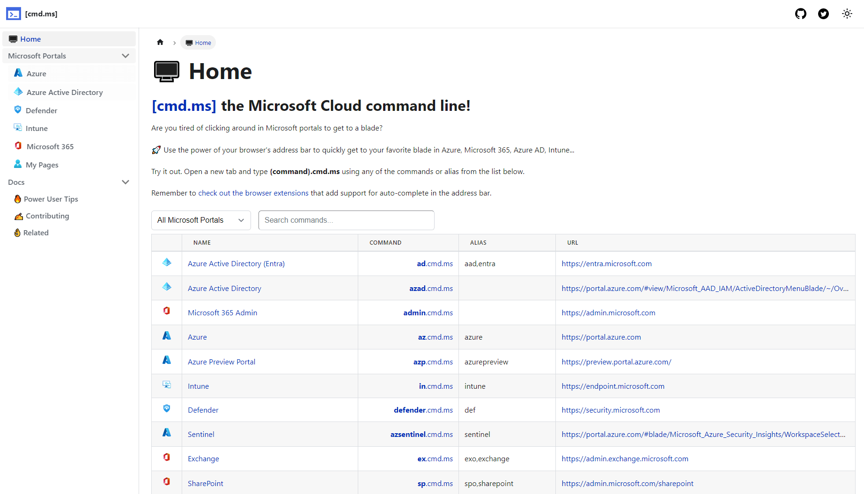The height and width of the screenshot is (494, 864).
Task: Focus the Search commands field
Action: coord(347,220)
